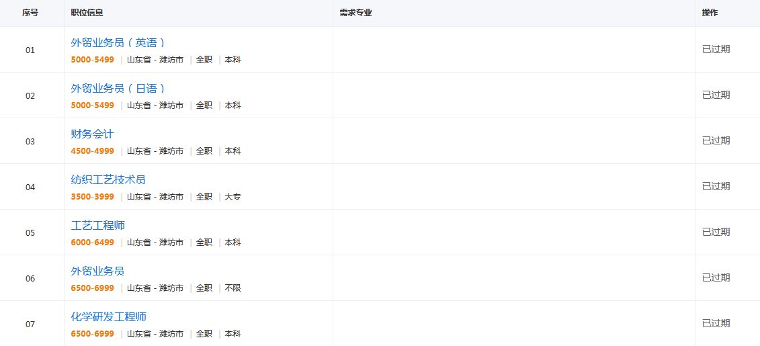Screen dimensions: 760x346
Task: Click 已过期 status in row 01
Action: [x=716, y=50]
